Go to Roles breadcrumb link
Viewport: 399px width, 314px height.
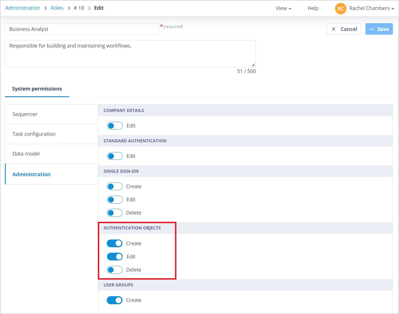(57, 8)
